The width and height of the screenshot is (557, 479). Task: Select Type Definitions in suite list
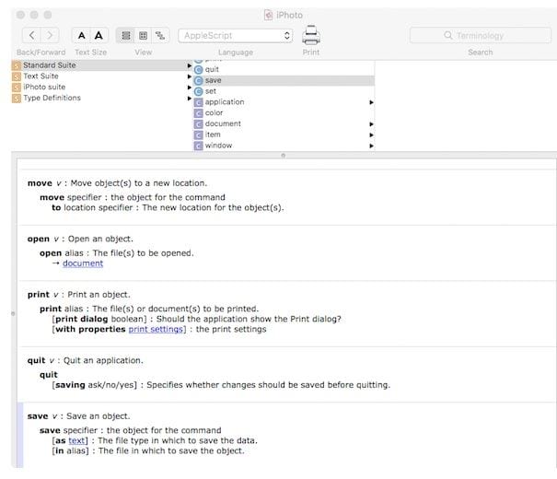[102, 98]
